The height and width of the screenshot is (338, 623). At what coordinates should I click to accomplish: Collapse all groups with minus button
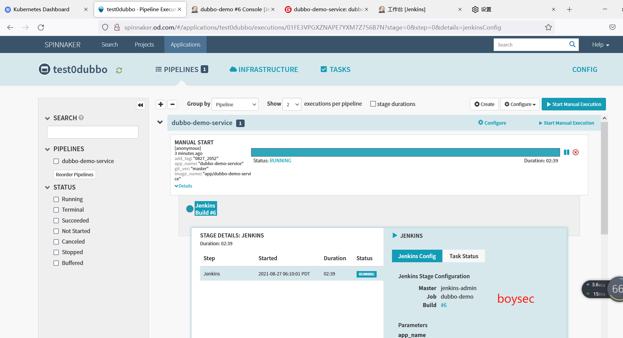coord(173,104)
